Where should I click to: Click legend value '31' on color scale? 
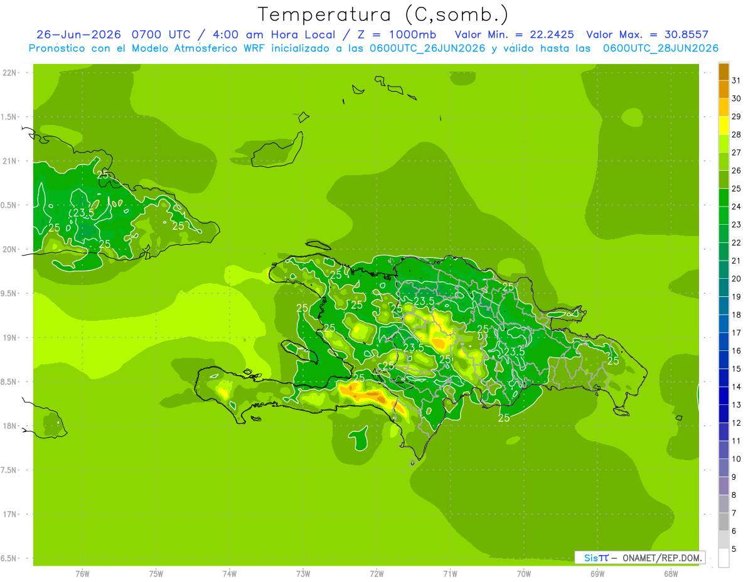(x=737, y=80)
